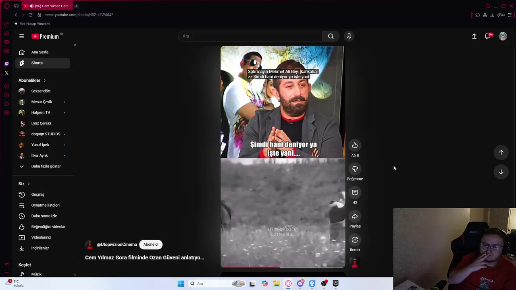Viewport: 516px width, 290px height.
Task: Select Ana Sayfa in the sidebar
Action: click(43, 52)
